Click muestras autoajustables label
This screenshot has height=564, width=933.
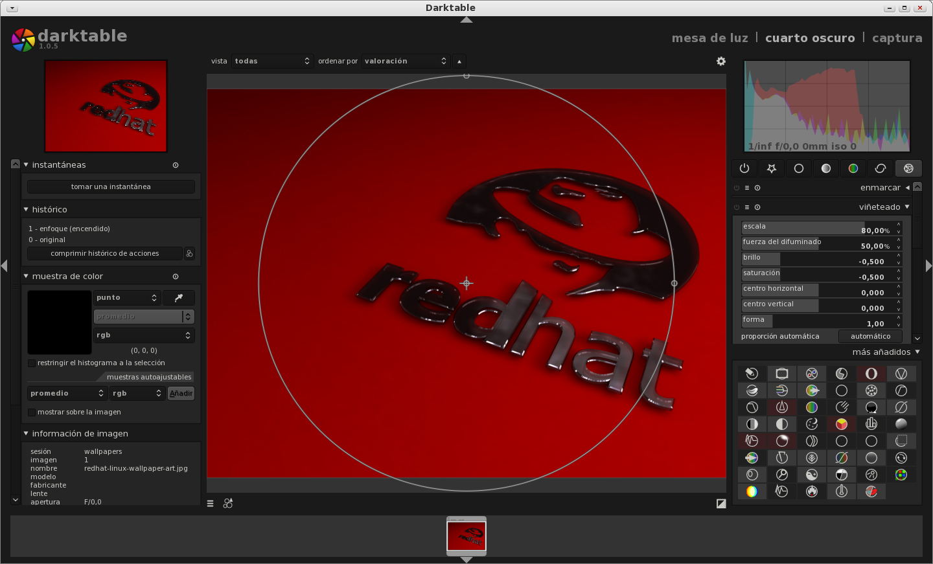point(149,377)
